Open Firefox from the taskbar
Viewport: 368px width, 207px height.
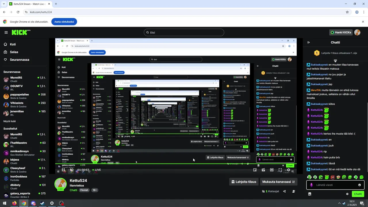click(x=14, y=203)
